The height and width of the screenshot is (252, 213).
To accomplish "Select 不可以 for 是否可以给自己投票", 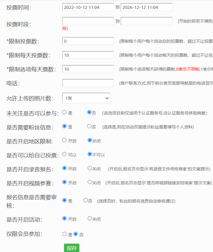I will 89,154.
